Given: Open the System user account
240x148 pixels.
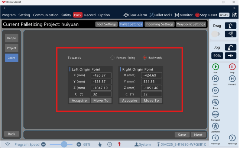Looking at the screenshot, I should [143, 145].
